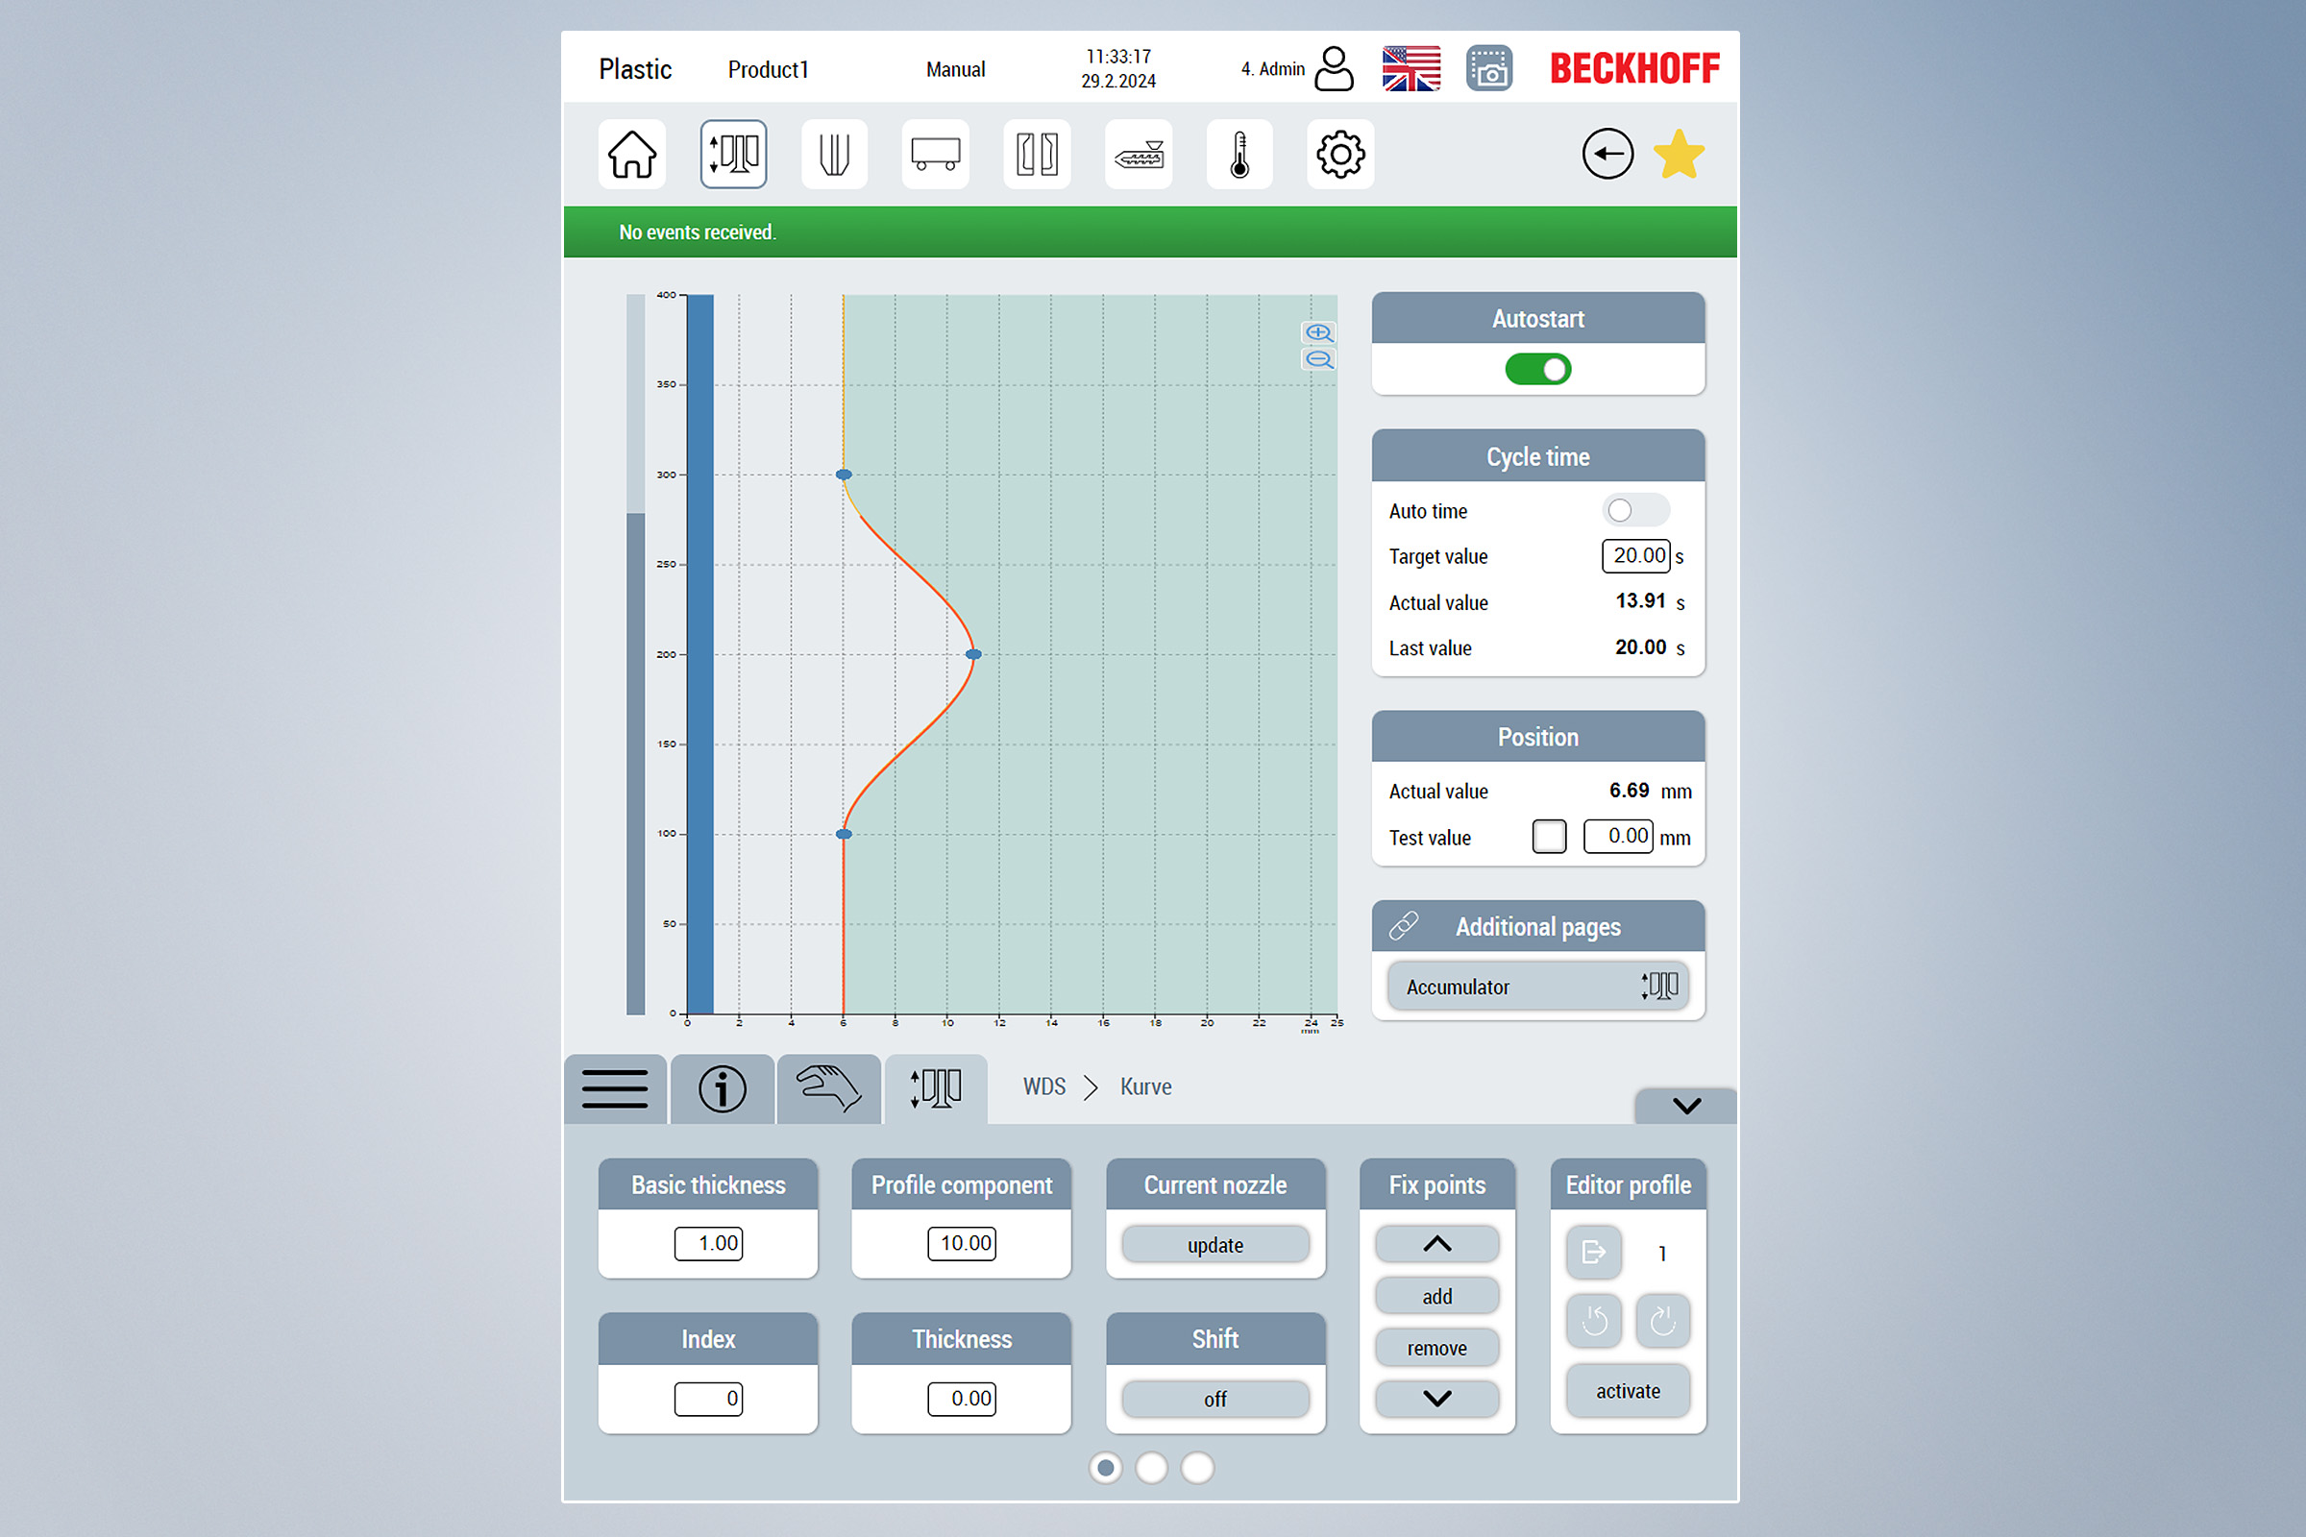Open the Home page icon
Viewport: 2306px width, 1537px height.
pos(631,154)
